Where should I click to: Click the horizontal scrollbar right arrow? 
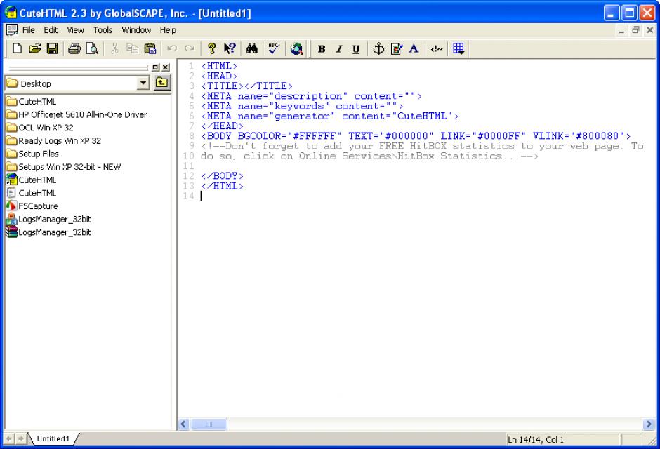coord(649,424)
